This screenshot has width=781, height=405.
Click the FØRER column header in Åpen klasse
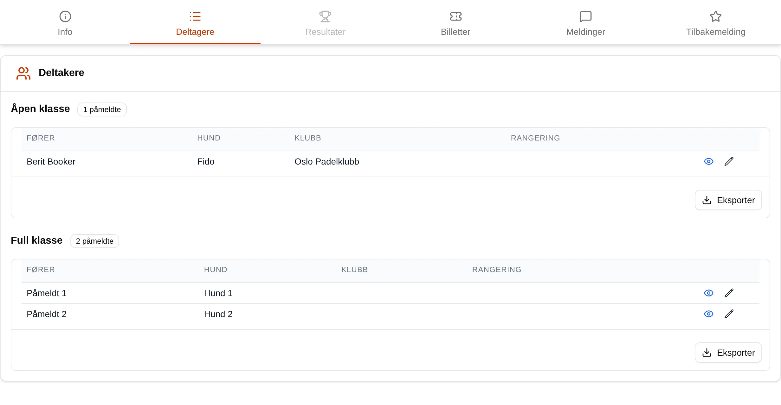(x=41, y=138)
